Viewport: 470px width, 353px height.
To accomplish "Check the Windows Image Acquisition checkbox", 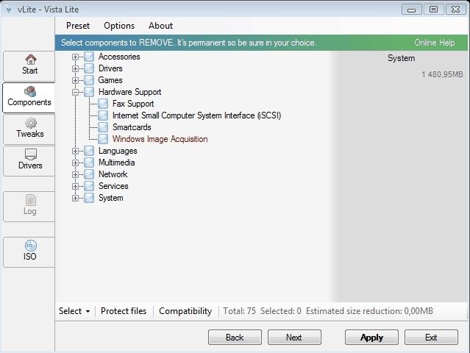I will pos(103,139).
